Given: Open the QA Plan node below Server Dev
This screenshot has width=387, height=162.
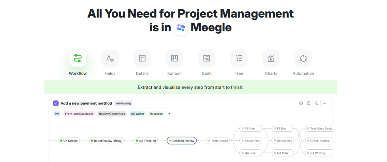Looking at the screenshot, I should (x=283, y=153).
